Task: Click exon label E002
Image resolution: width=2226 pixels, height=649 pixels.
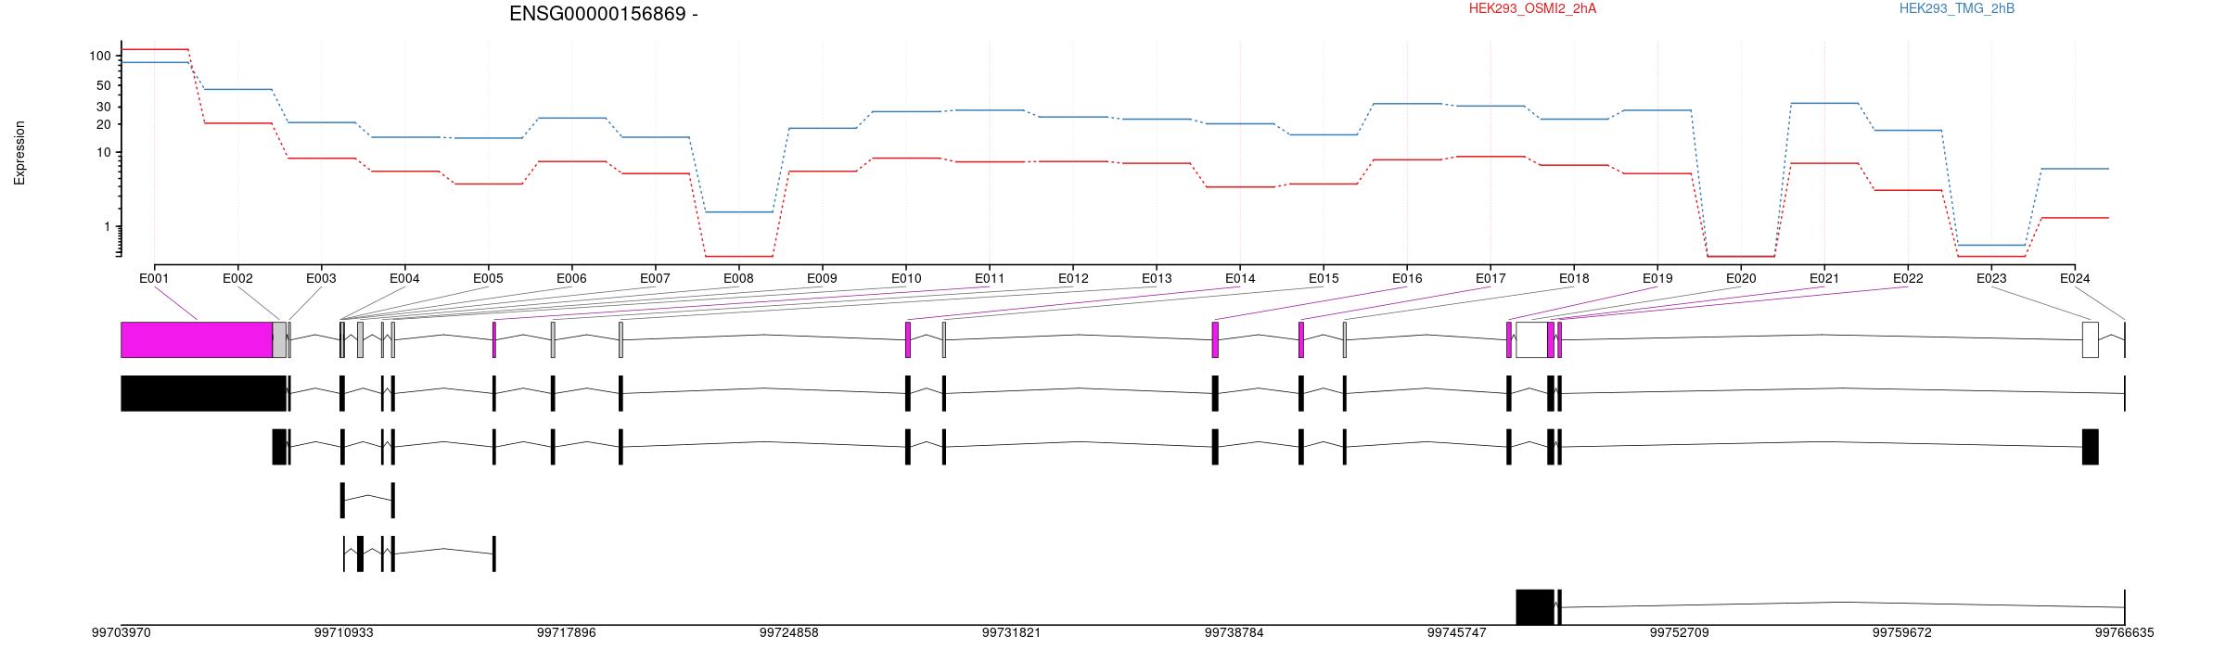Action: tap(237, 278)
